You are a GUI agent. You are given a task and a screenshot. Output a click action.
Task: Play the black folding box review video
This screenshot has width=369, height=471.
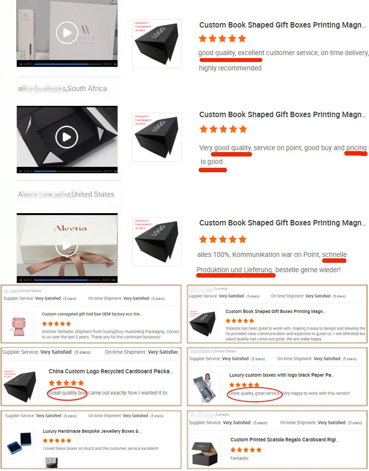[66, 137]
